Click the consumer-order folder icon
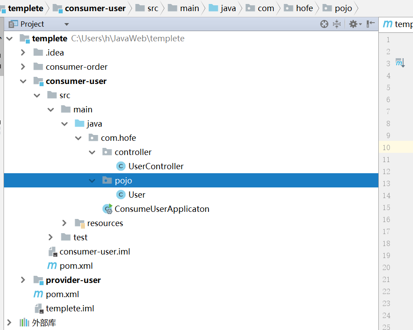Image resolution: width=413 pixels, height=330 pixels. coord(38,67)
